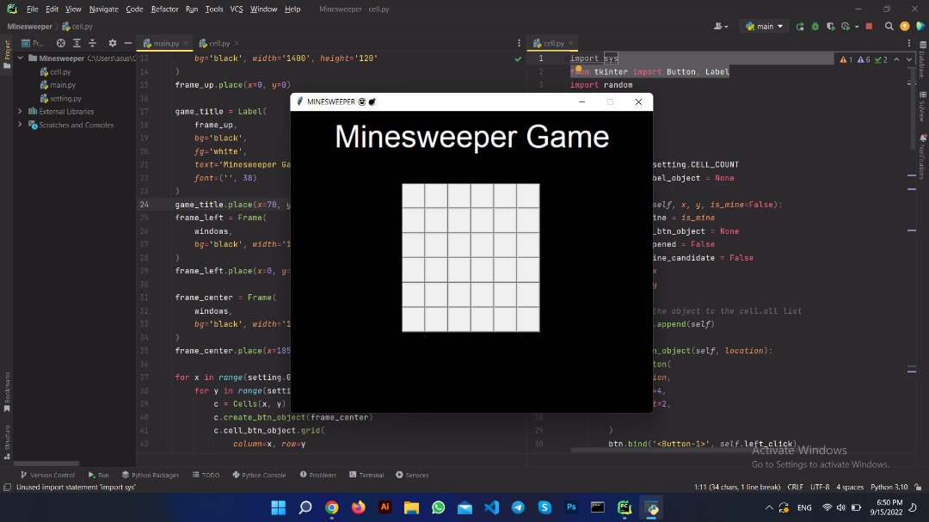Screen dimensions: 929x522
Task: Open the TODO tool window
Action: (206, 475)
